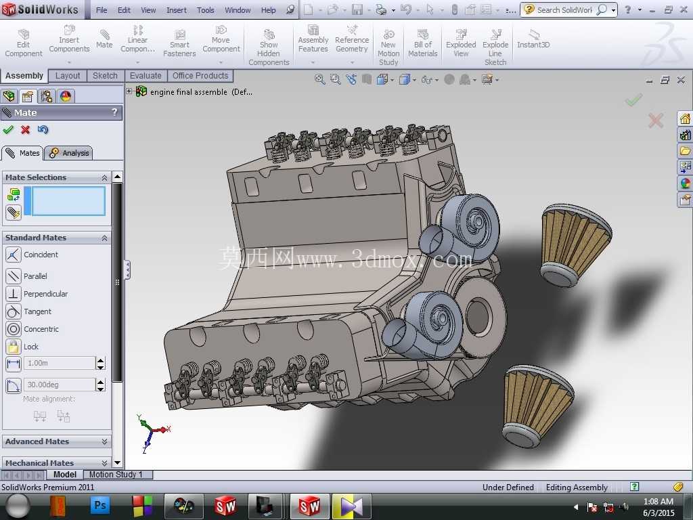Toggle the Lock mate option
The width and height of the screenshot is (693, 520).
(x=14, y=347)
